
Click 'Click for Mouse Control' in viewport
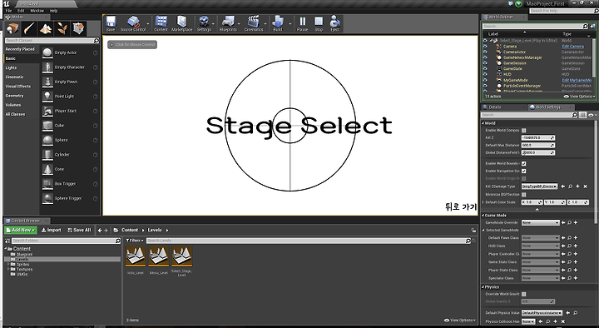tap(132, 44)
